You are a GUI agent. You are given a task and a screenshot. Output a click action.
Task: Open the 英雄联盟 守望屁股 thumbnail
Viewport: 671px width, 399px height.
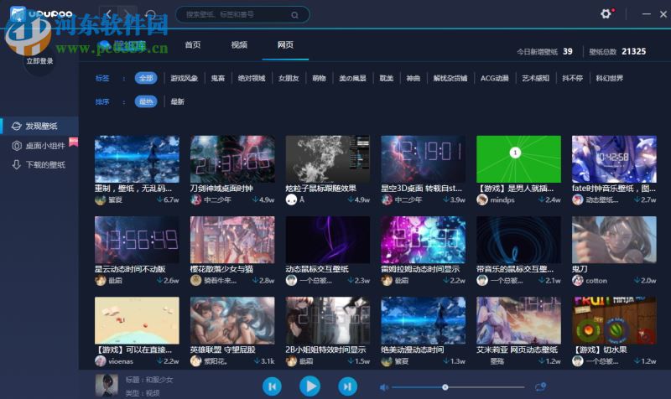[232, 320]
